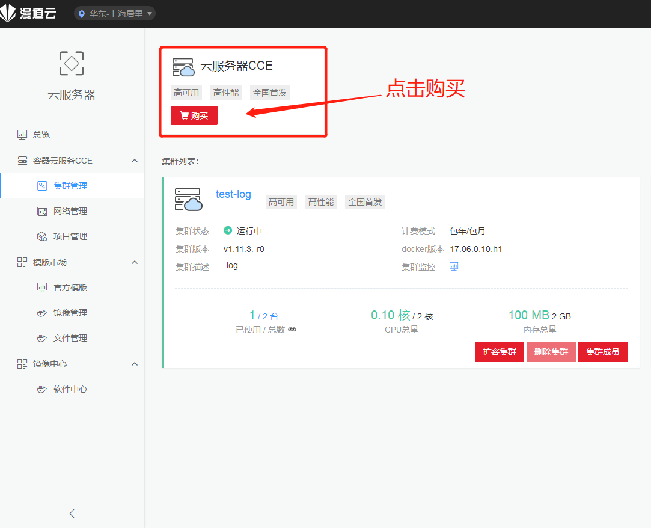This screenshot has height=528, width=651.
Task: Click the version value v1.11.3.-r0
Action: (x=243, y=249)
